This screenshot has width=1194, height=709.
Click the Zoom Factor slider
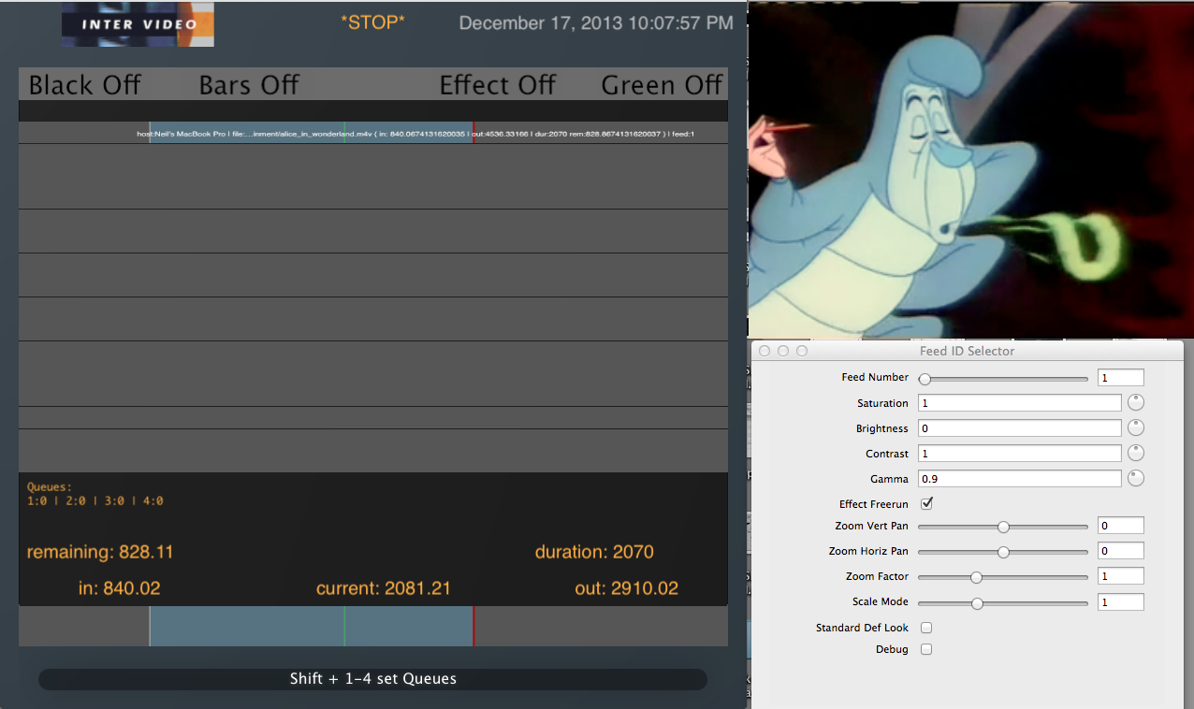[1003, 577]
